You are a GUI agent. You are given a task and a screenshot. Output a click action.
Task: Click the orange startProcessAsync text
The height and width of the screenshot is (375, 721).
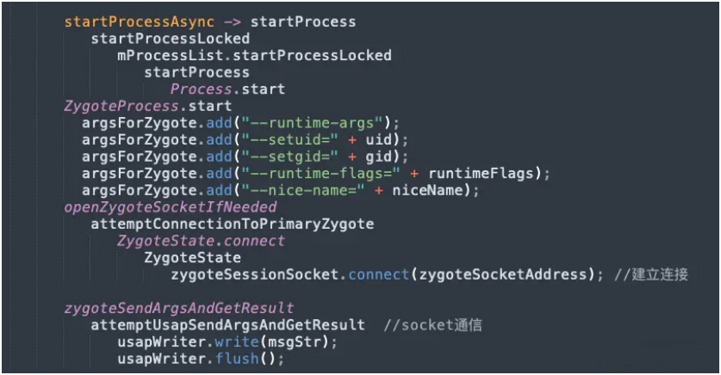(140, 22)
